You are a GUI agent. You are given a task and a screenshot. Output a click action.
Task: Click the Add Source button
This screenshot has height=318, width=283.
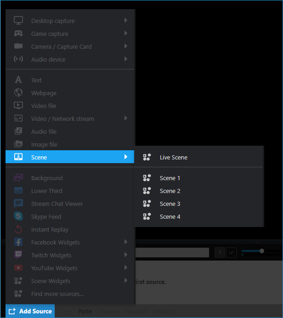[30, 311]
